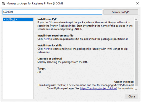Click the Thonny icon in the title bar
This screenshot has height=102, width=141.
click(4, 4)
